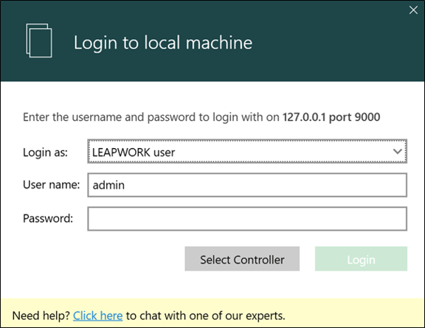The height and width of the screenshot is (328, 425).
Task: Click the 'User name:' label
Action: click(52, 185)
